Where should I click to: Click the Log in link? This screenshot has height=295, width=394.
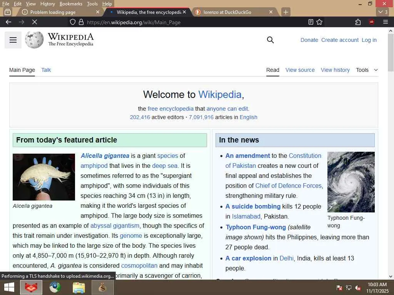[369, 40]
